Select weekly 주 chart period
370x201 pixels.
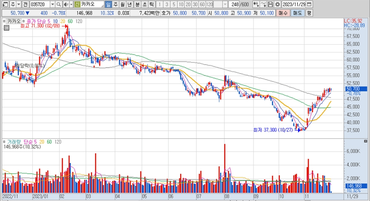[x=115, y=4]
